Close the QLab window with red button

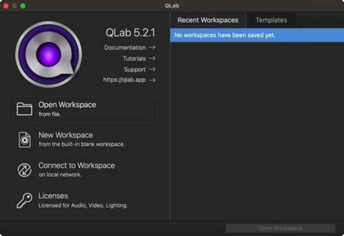tap(6, 6)
